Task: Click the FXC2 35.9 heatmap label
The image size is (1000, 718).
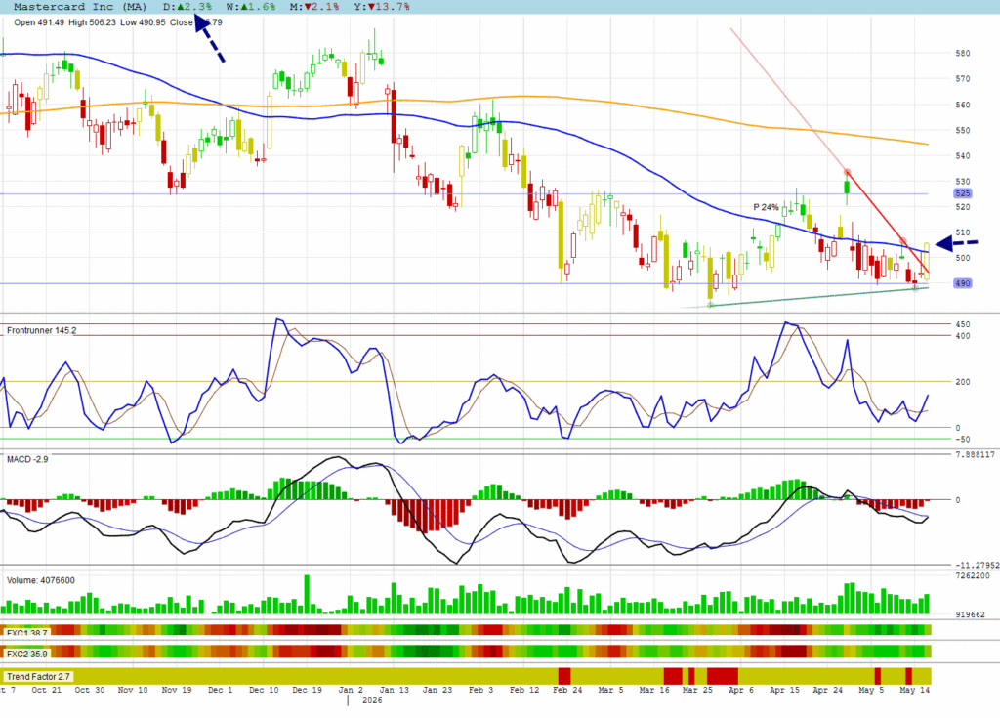Action: 26,655
